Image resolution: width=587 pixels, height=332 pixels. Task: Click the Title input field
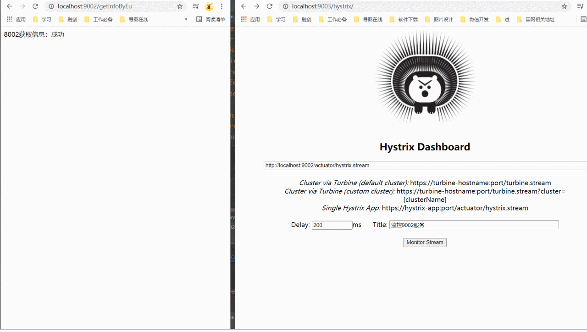(x=474, y=225)
